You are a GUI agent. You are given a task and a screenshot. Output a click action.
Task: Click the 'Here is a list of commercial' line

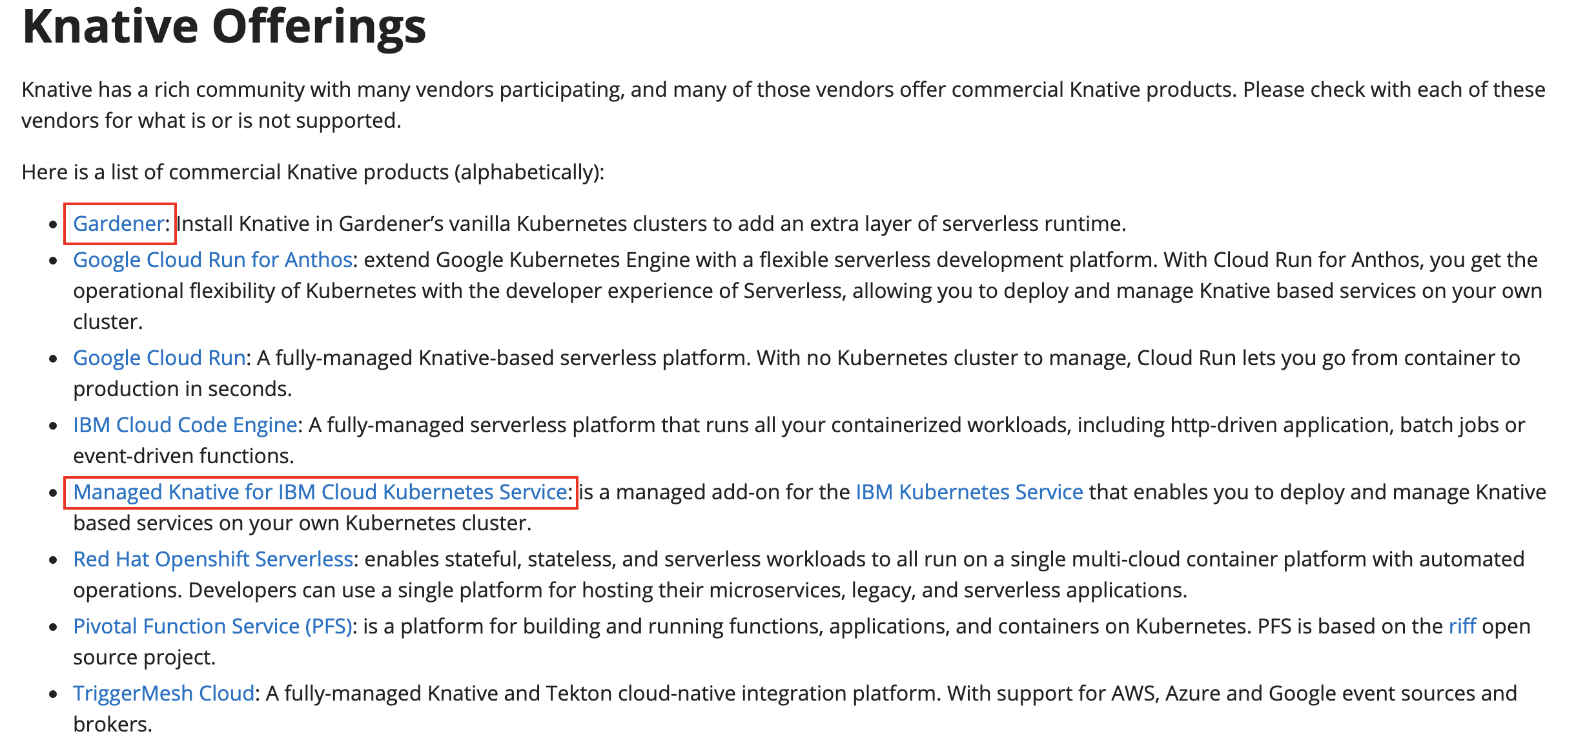point(312,172)
